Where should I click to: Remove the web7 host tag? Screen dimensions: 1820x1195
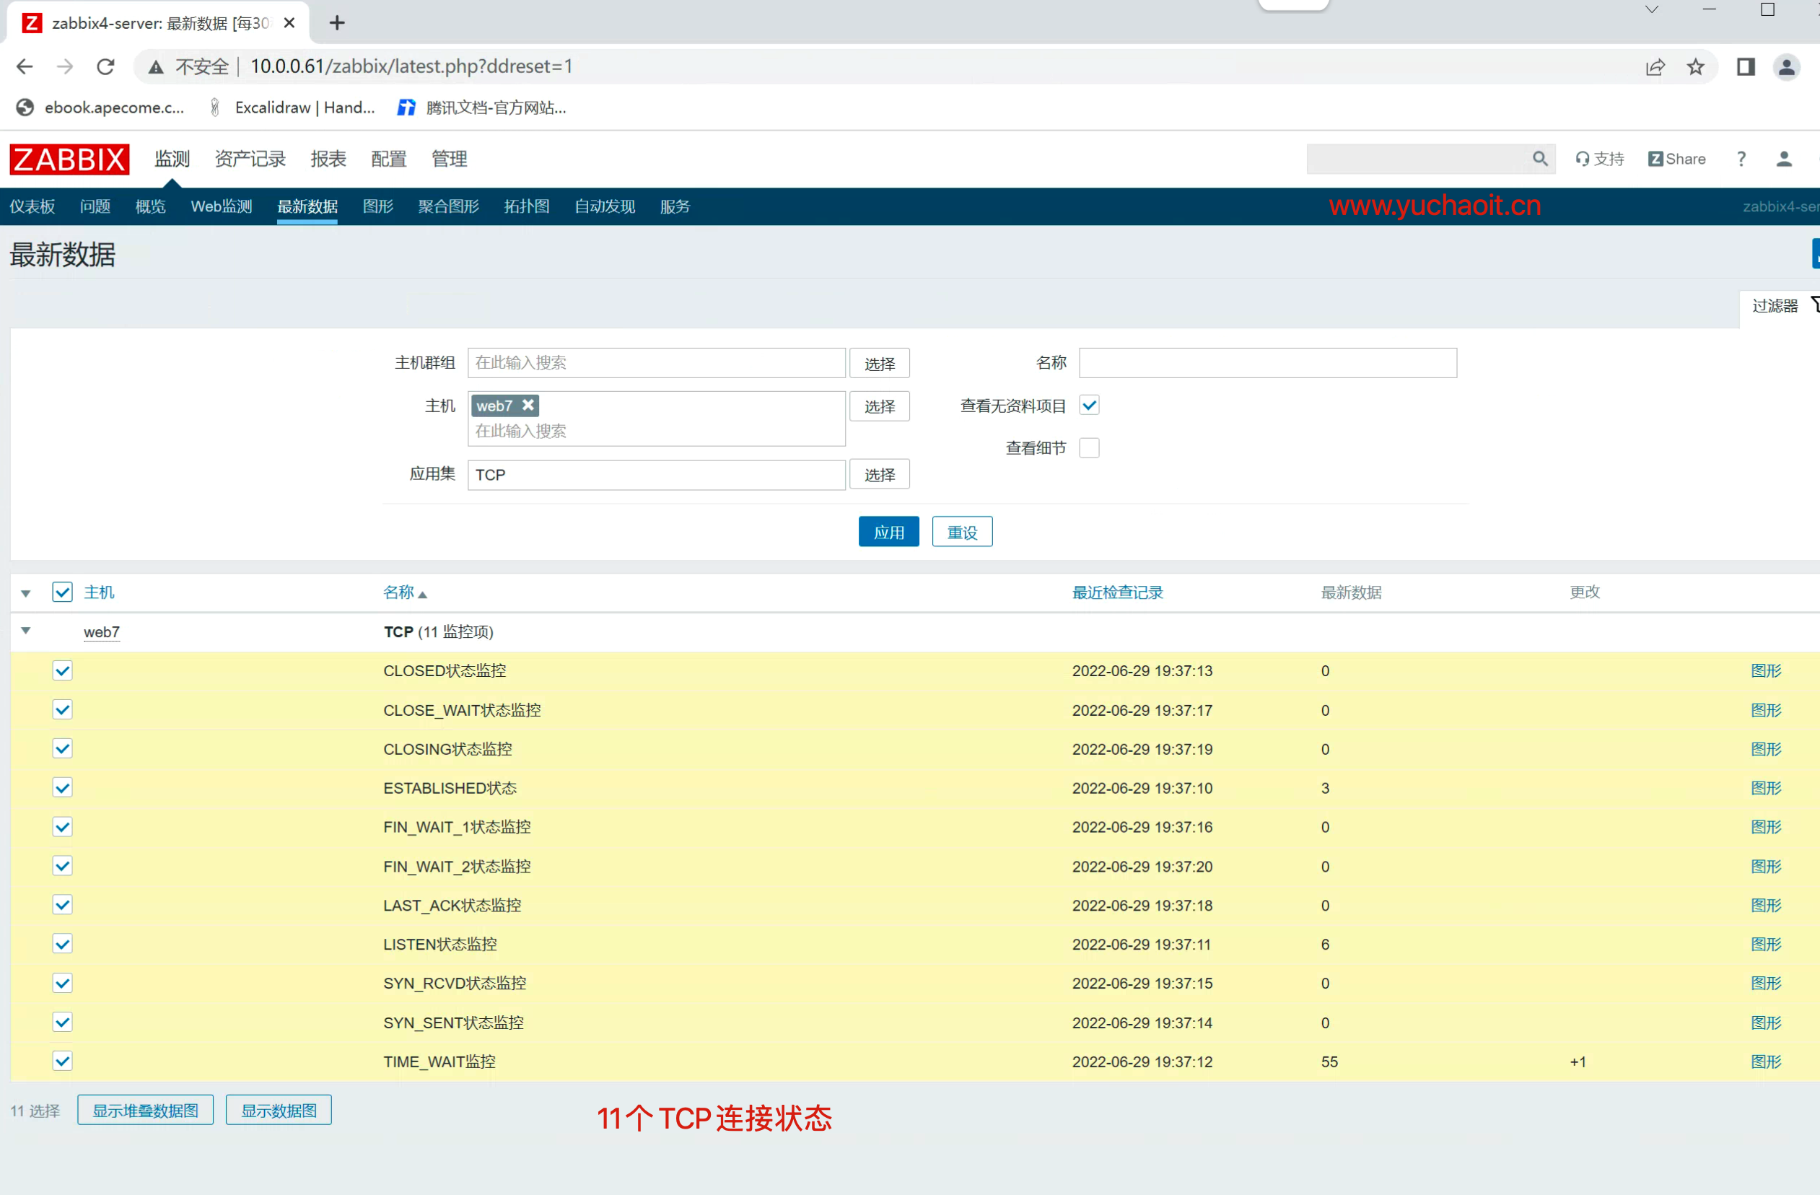528,406
